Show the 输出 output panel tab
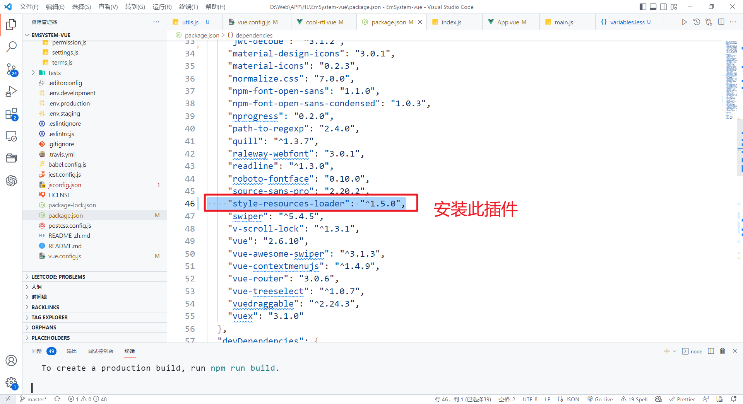This screenshot has width=743, height=404. pyautogui.click(x=72, y=351)
